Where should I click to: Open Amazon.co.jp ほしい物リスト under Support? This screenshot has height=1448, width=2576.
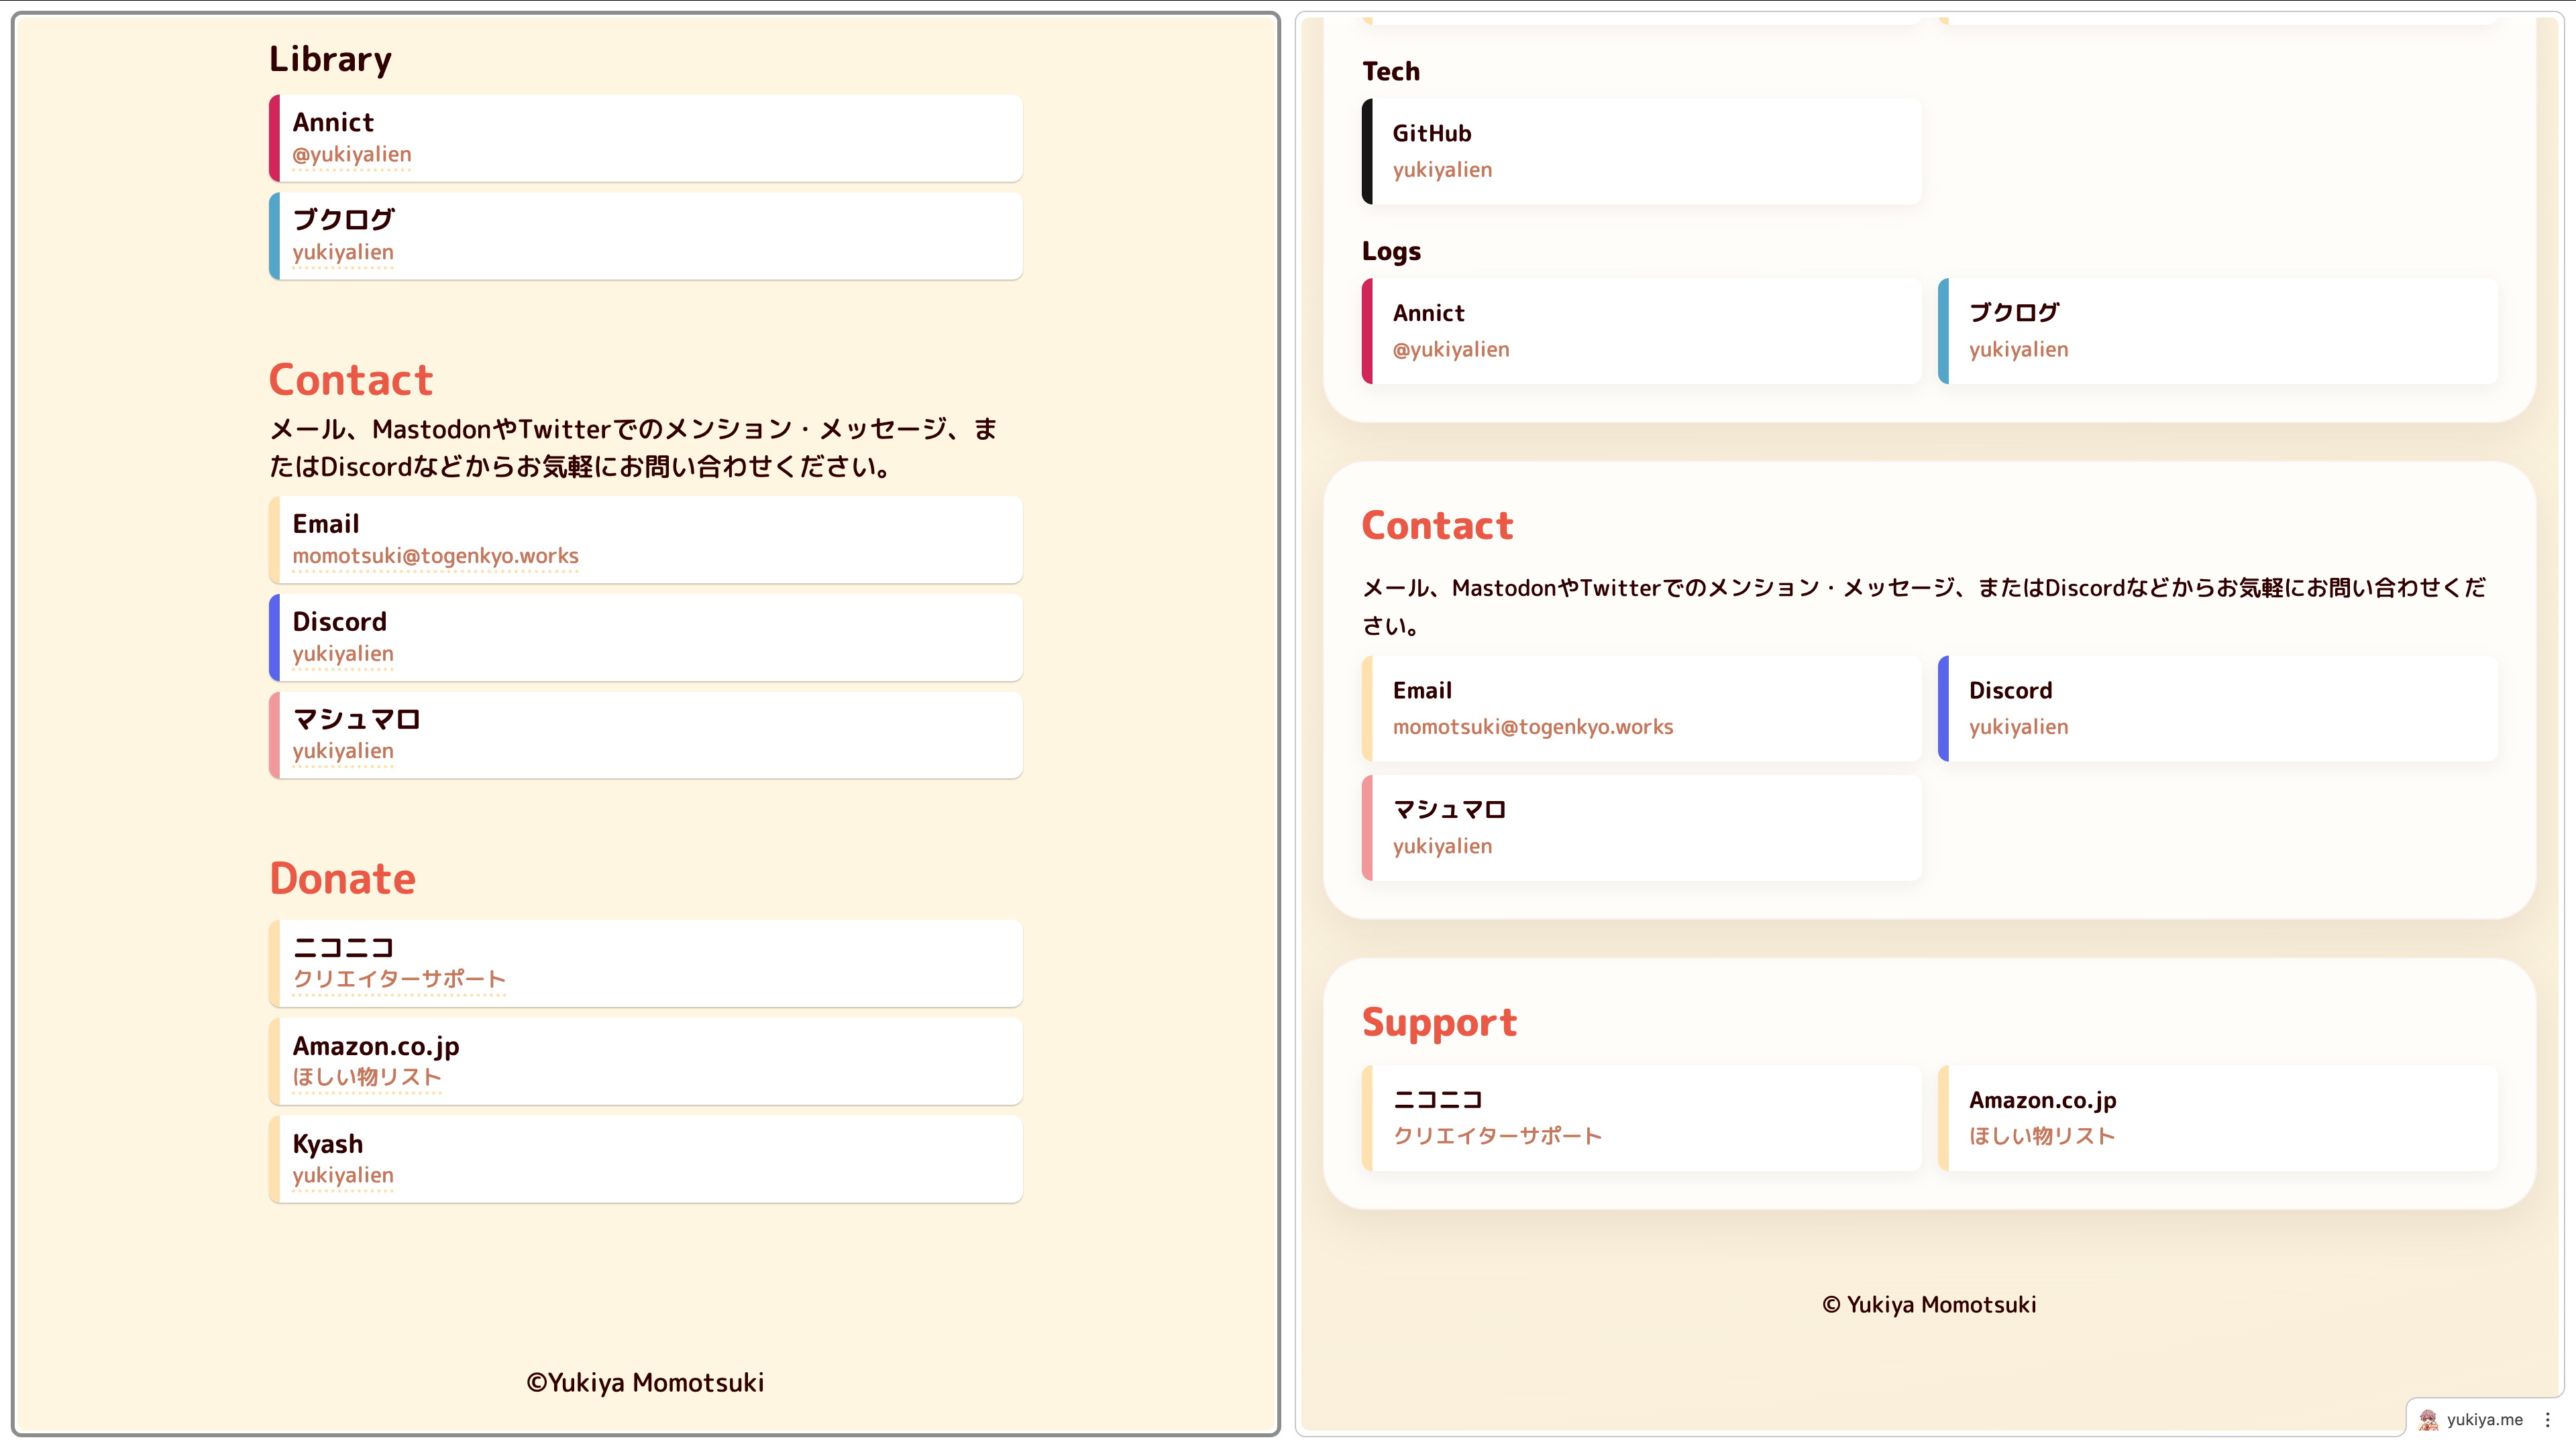tap(2041, 1136)
